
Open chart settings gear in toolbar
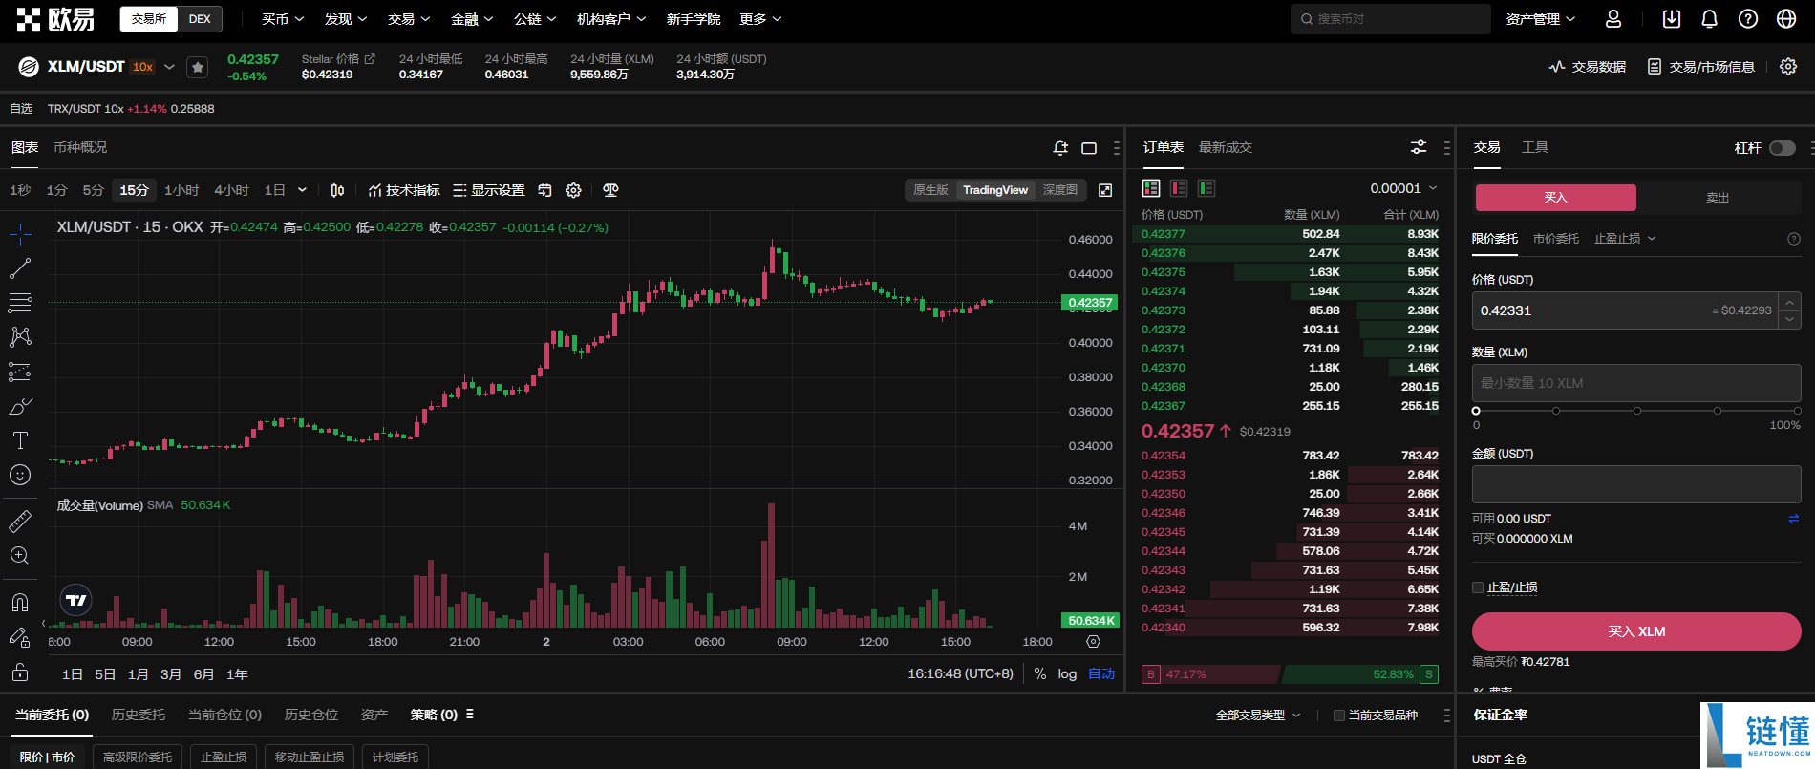[573, 190]
